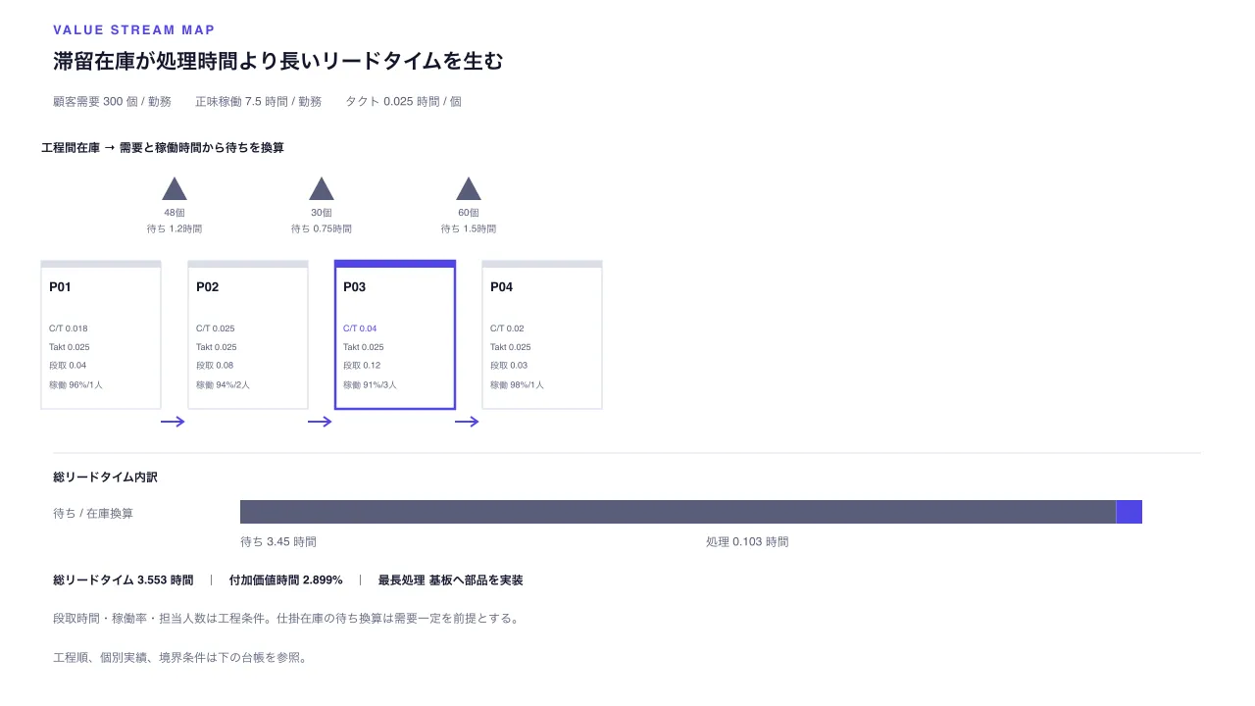Click the inventory triangle labeled 30個
The height and width of the screenshot is (706, 1255).
click(322, 188)
